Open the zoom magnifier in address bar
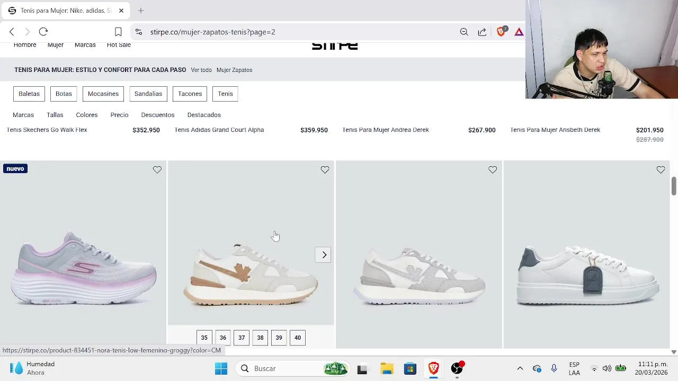The image size is (678, 381). click(464, 32)
